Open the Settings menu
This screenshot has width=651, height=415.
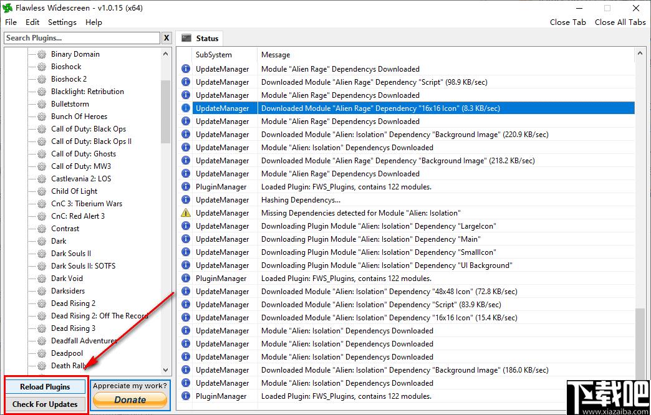click(x=62, y=22)
